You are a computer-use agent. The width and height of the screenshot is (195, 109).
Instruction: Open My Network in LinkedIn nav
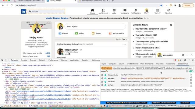click(103, 12)
